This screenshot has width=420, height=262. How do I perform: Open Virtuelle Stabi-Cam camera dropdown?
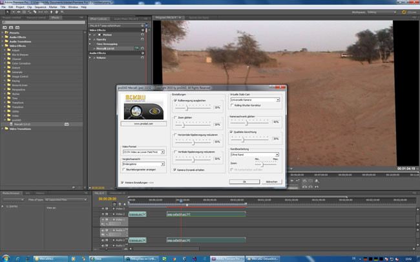coord(255,99)
